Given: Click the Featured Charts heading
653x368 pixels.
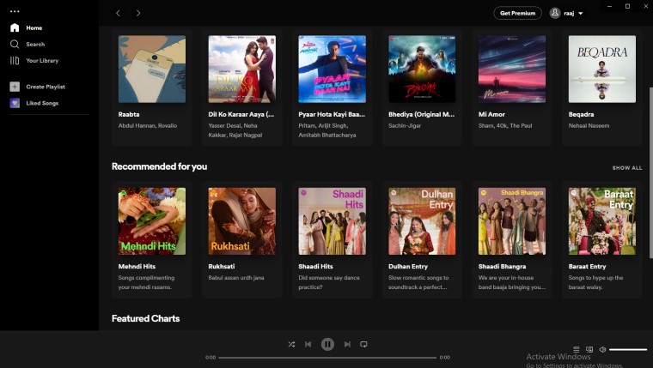Looking at the screenshot, I should [x=146, y=318].
